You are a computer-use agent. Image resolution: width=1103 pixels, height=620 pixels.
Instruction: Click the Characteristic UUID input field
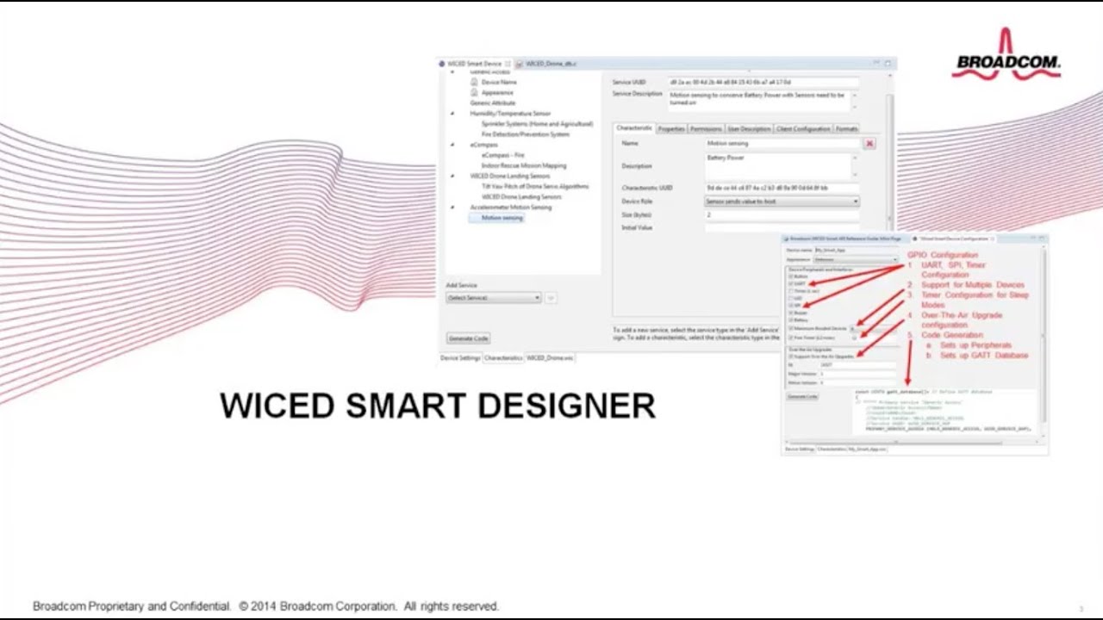(782, 188)
